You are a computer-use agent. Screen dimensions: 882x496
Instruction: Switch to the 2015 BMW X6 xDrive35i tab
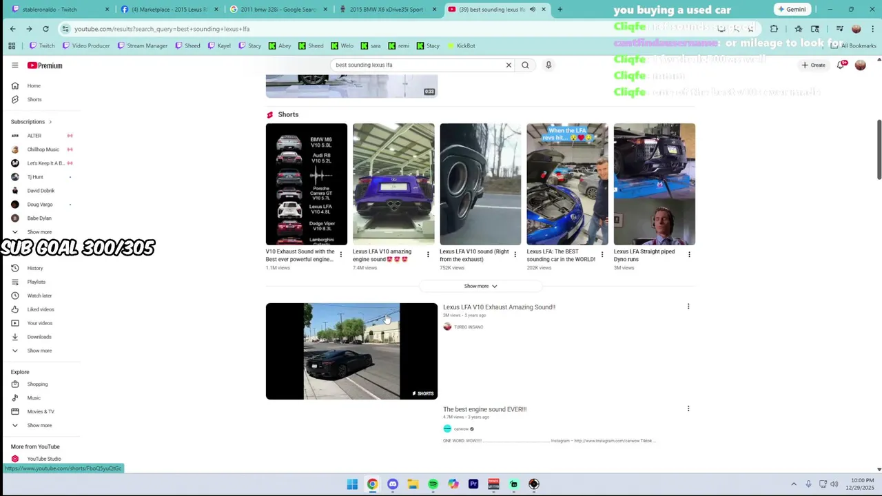click(389, 10)
